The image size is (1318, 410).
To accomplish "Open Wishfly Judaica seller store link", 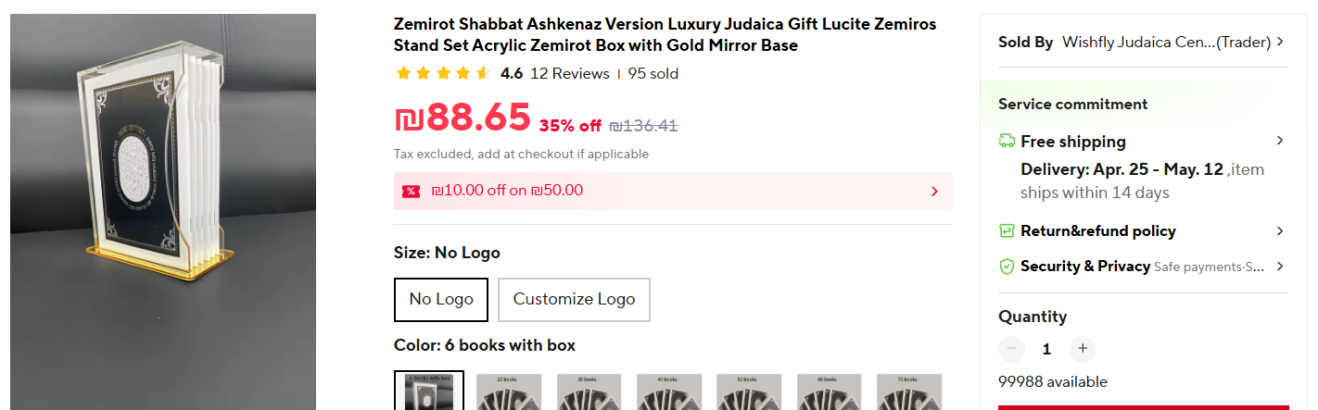I will (x=1165, y=42).
